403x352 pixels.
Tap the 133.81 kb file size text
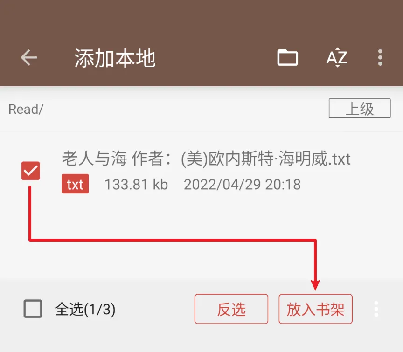(x=136, y=185)
